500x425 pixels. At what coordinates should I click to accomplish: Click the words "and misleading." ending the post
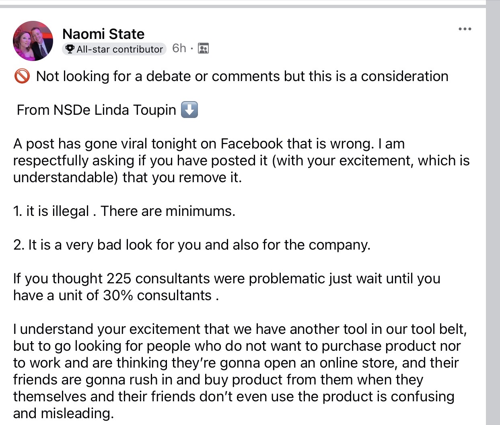[x=64, y=413]
